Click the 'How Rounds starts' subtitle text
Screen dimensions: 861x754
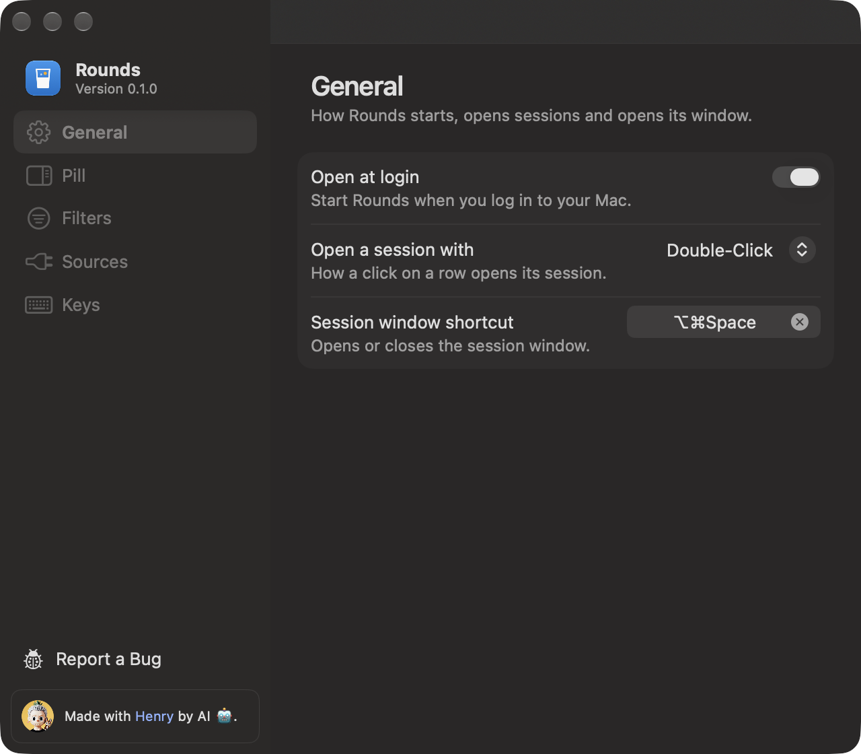coord(531,116)
